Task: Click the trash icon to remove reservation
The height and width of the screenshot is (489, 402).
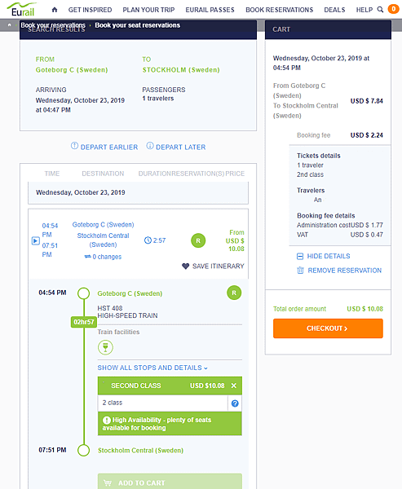Action: 300,271
